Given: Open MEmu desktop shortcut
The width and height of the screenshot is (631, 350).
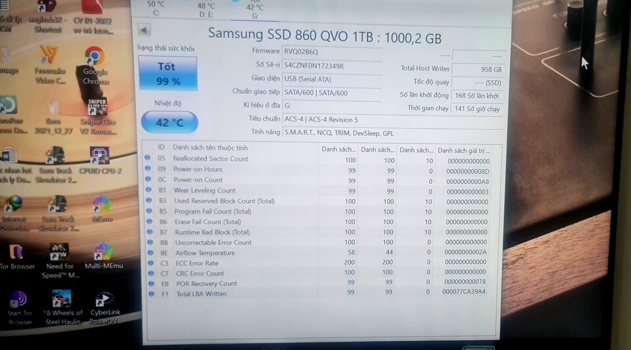Looking at the screenshot, I should [102, 209].
